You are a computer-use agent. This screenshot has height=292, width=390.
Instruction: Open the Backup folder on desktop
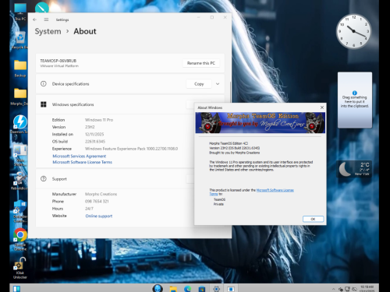tap(20, 69)
